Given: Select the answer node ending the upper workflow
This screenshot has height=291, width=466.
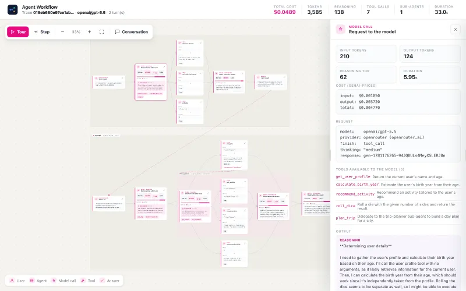Looking at the screenshot, I should [271, 82].
